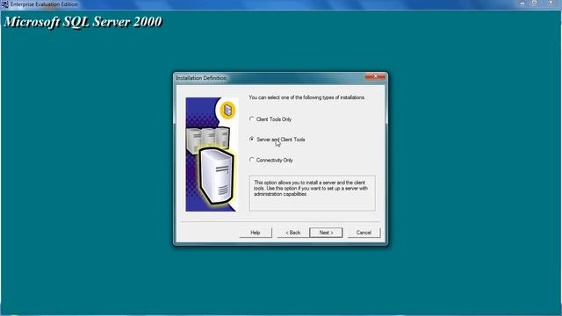Viewport: 562px width, 316px height.
Task: Minimize the Enterprise Evaluation Edition window
Action: (x=522, y=4)
